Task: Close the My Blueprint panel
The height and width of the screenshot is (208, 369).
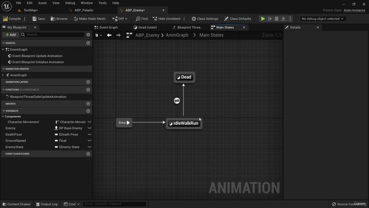Action: [35, 27]
